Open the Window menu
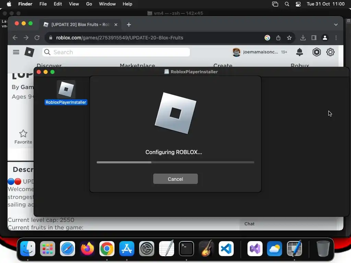Screen dimensions: 351x263 click(107, 4)
